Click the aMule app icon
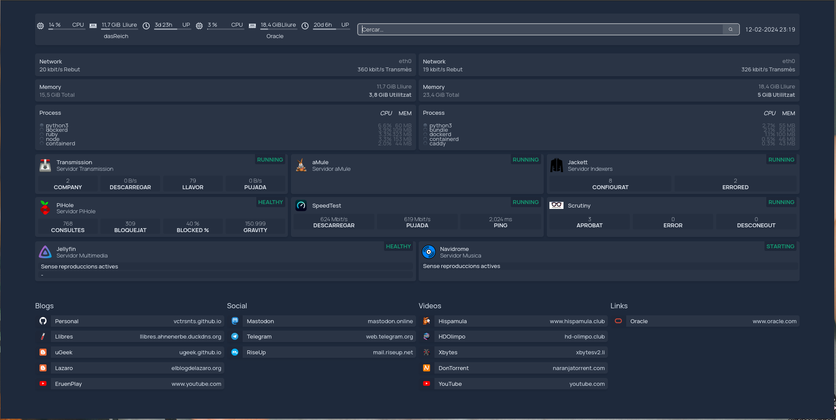The height and width of the screenshot is (420, 836). [x=301, y=166]
